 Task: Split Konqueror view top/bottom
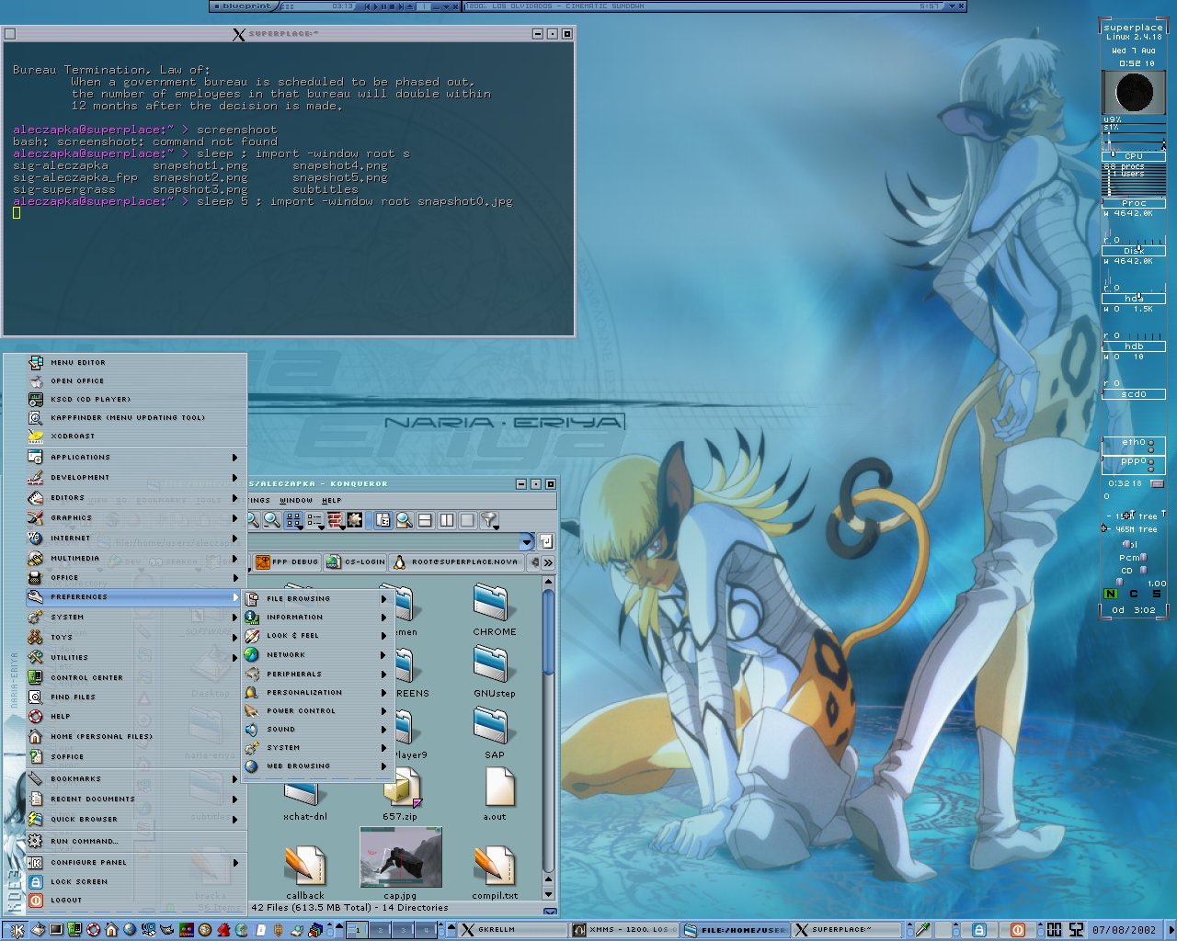click(x=425, y=520)
